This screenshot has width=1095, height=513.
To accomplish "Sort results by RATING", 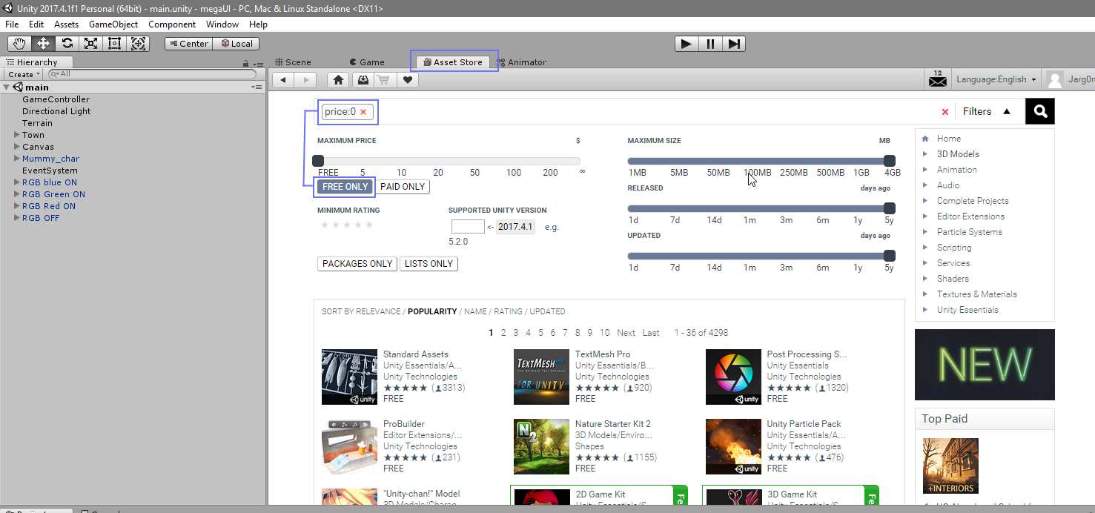I will pyautogui.click(x=508, y=311).
